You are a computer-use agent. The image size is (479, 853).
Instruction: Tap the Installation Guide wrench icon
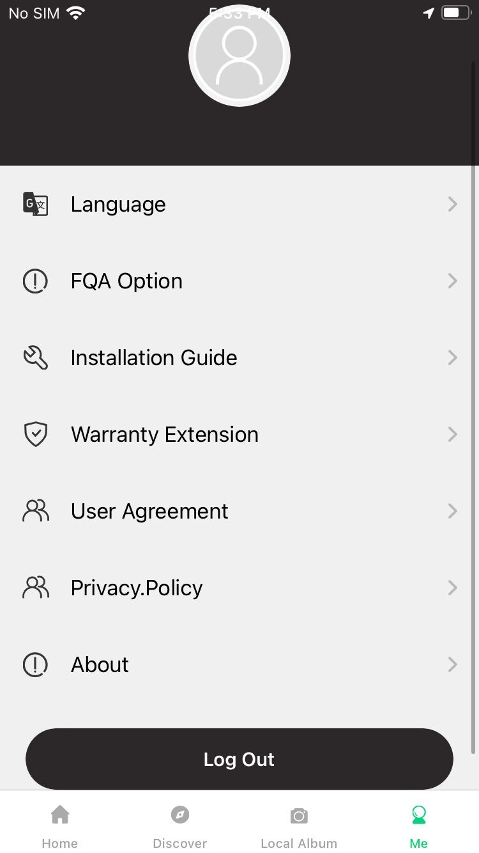[36, 357]
